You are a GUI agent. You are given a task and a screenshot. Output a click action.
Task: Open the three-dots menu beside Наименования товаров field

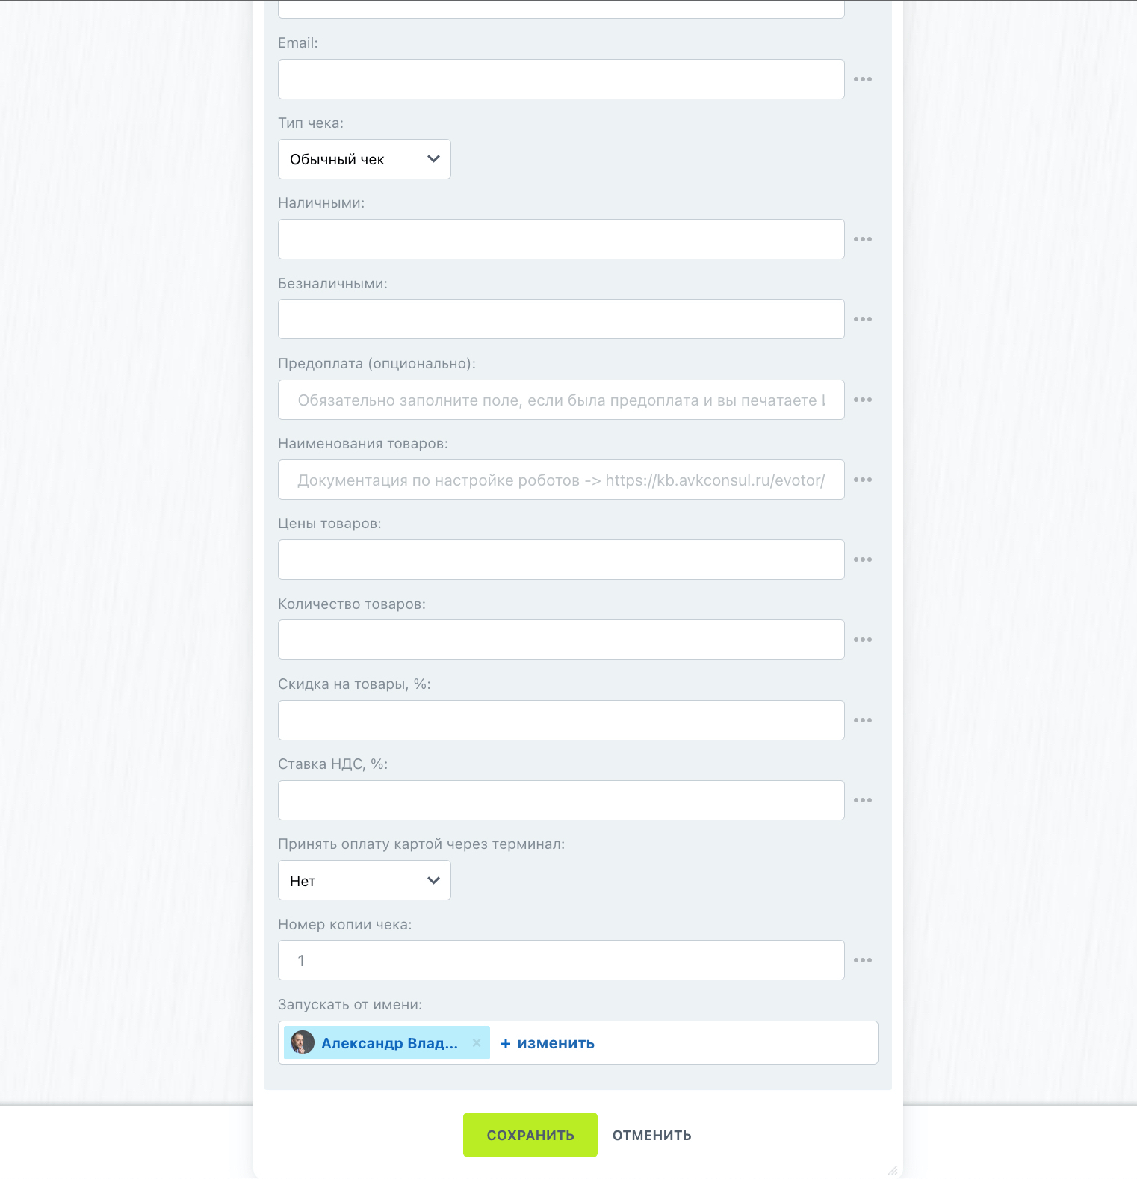click(x=863, y=480)
